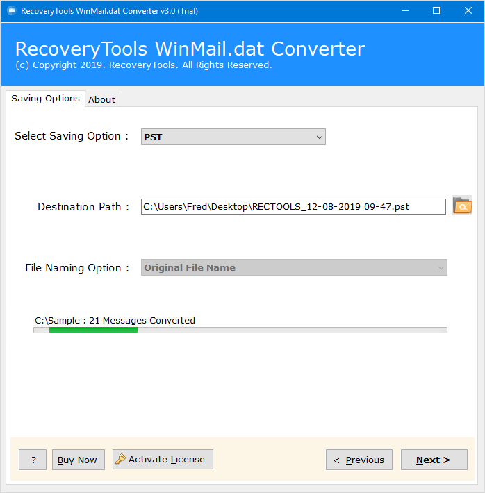Click the Destination Path text field
The height and width of the screenshot is (493, 485).
pyautogui.click(x=293, y=206)
